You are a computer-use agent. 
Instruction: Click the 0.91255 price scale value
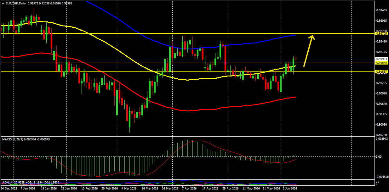381,83
